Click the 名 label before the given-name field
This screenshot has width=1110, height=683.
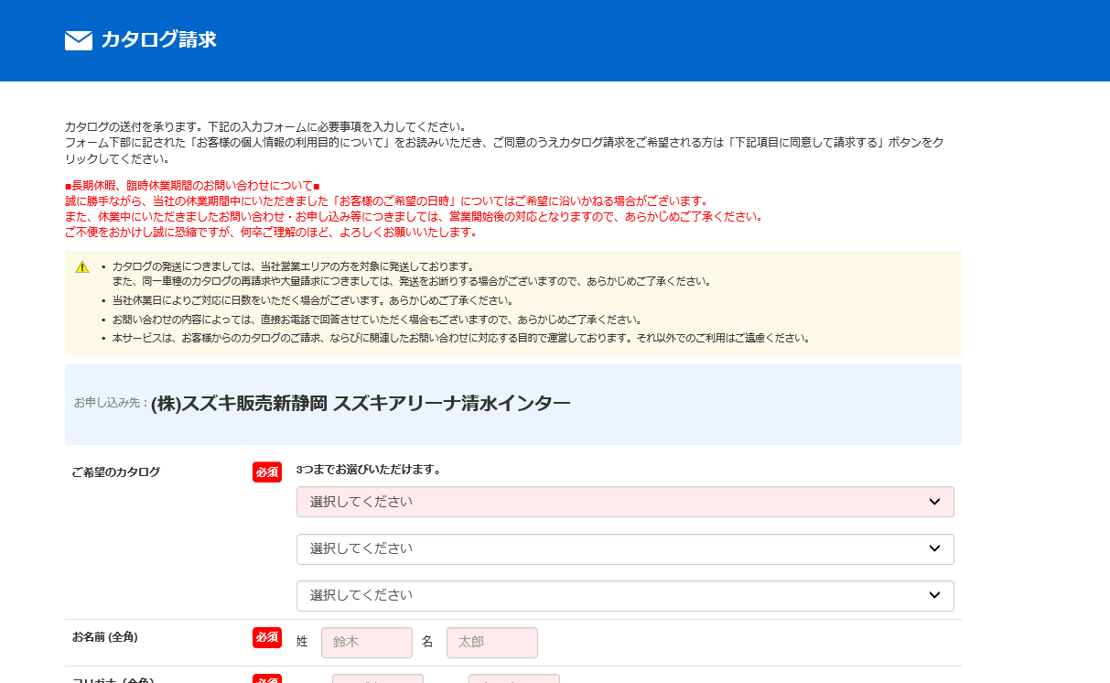point(427,642)
